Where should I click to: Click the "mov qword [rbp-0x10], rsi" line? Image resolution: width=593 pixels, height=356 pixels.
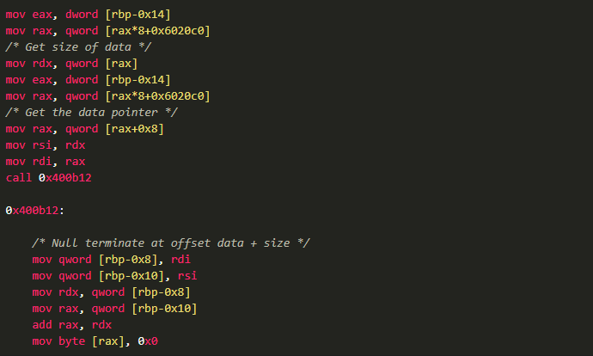[114, 275]
